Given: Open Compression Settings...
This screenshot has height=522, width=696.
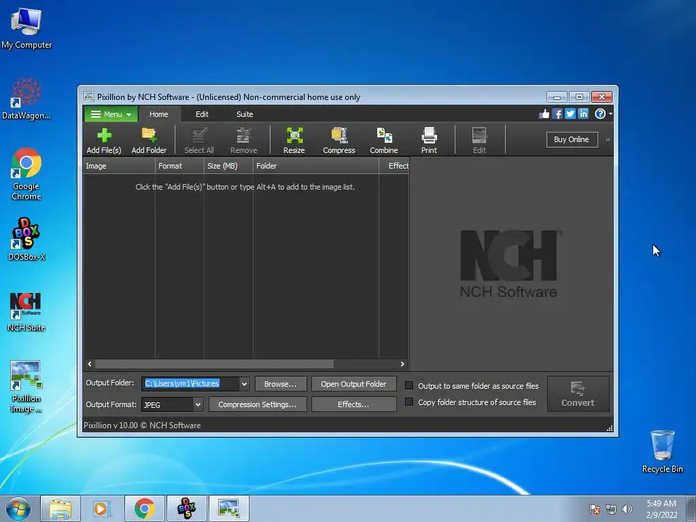Looking at the screenshot, I should tap(258, 404).
